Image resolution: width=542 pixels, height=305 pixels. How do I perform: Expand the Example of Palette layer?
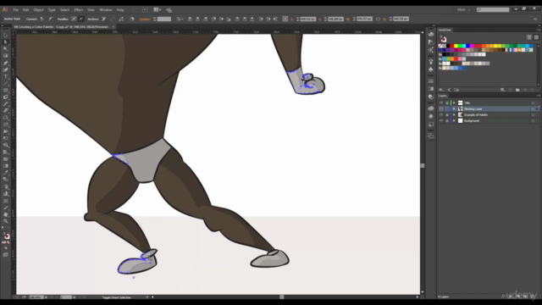click(x=454, y=115)
